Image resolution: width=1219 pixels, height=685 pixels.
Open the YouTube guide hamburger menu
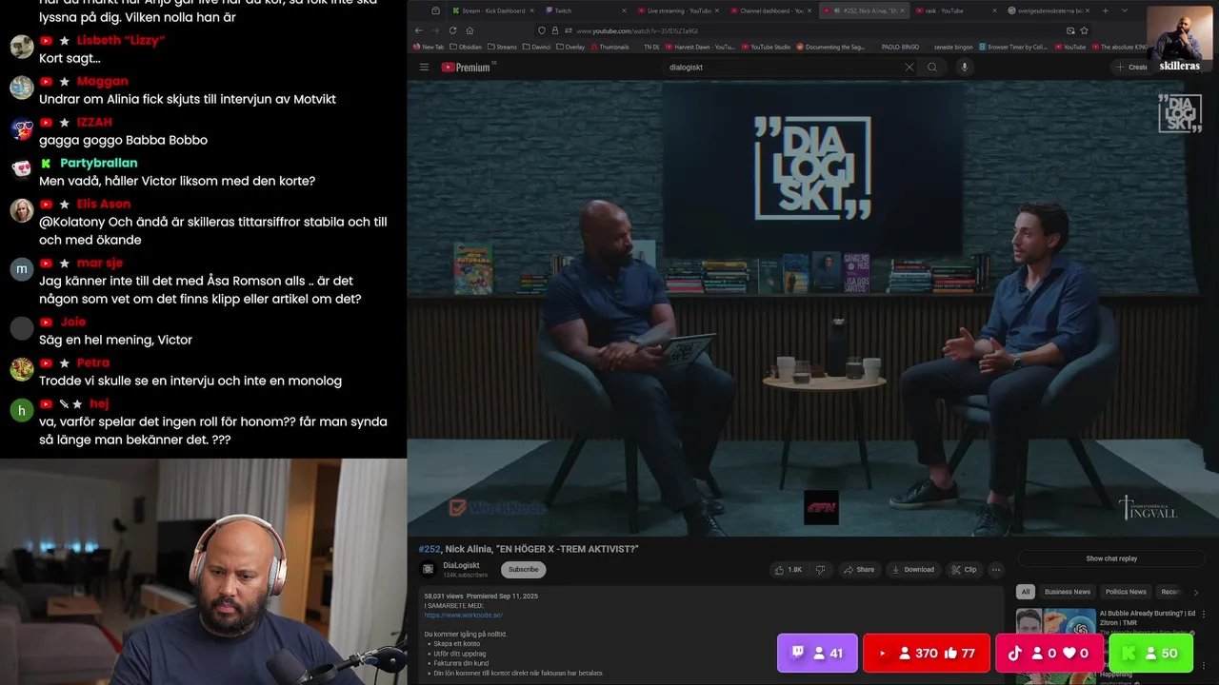click(424, 68)
